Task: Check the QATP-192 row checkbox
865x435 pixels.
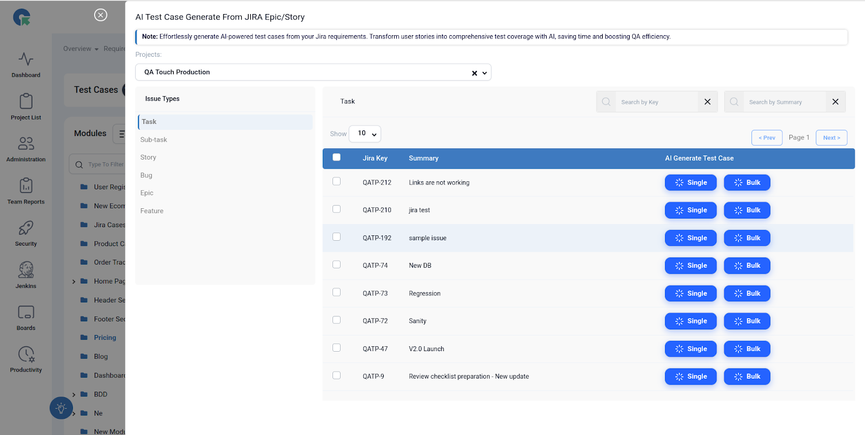Action: 336,236
